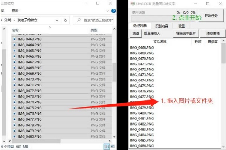The image size is (226, 150).
Task: Expand the ribbon chevron beside the help icon
Action: [x=107, y=11]
